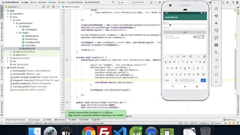Collapse the app module tree node
240x135 pixels.
pyautogui.click(x=5, y=11)
